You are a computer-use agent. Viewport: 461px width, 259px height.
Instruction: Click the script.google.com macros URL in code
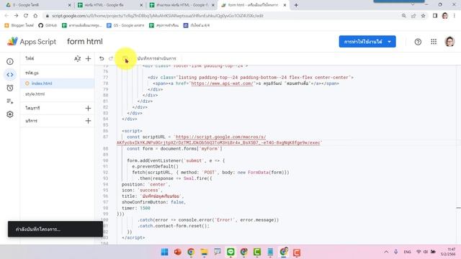(218, 140)
